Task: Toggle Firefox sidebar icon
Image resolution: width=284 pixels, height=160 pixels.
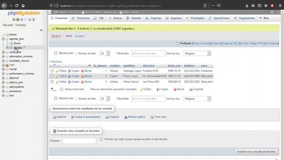Action: coord(259,6)
